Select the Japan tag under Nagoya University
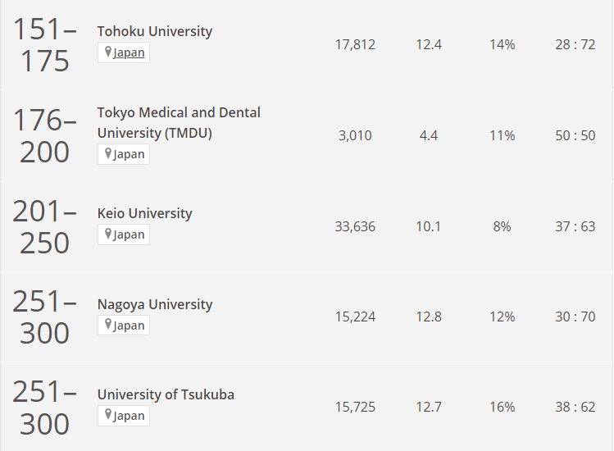Image resolution: width=614 pixels, height=451 pixels. [x=129, y=326]
